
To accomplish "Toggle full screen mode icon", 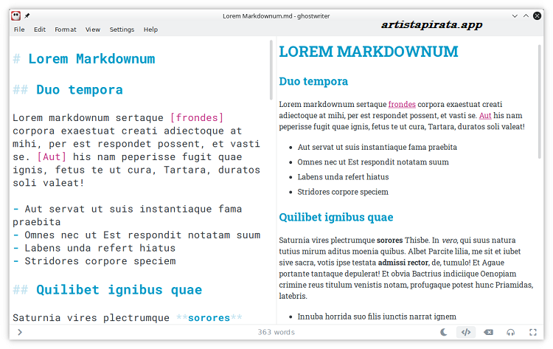I will 533,332.
